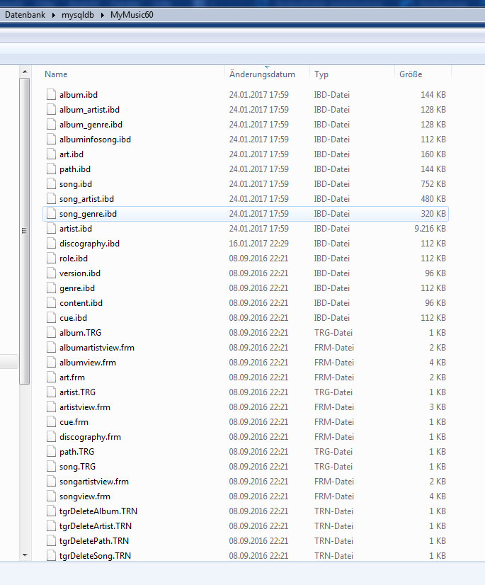The image size is (485, 585).
Task: Sort by the Größe column header
Action: click(x=411, y=74)
